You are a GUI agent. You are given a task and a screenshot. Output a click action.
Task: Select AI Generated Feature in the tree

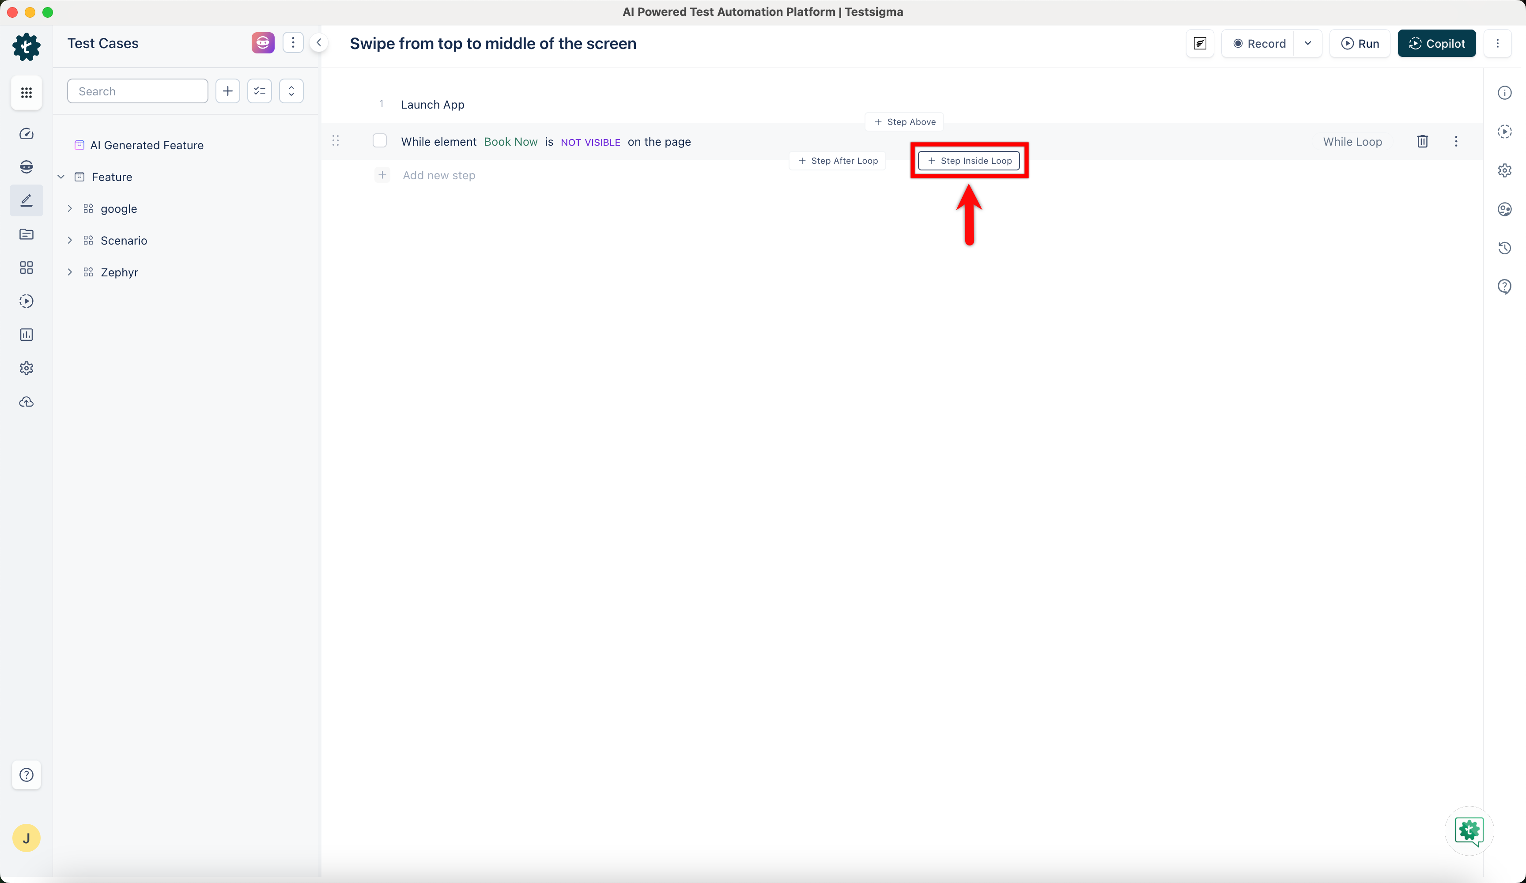(147, 145)
